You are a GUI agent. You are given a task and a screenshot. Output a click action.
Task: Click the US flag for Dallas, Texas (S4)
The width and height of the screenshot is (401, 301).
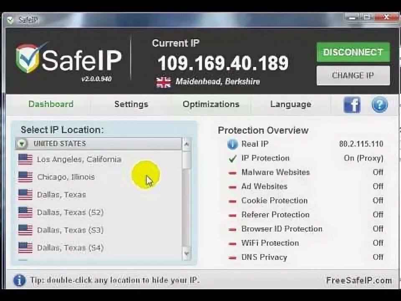[x=25, y=248]
